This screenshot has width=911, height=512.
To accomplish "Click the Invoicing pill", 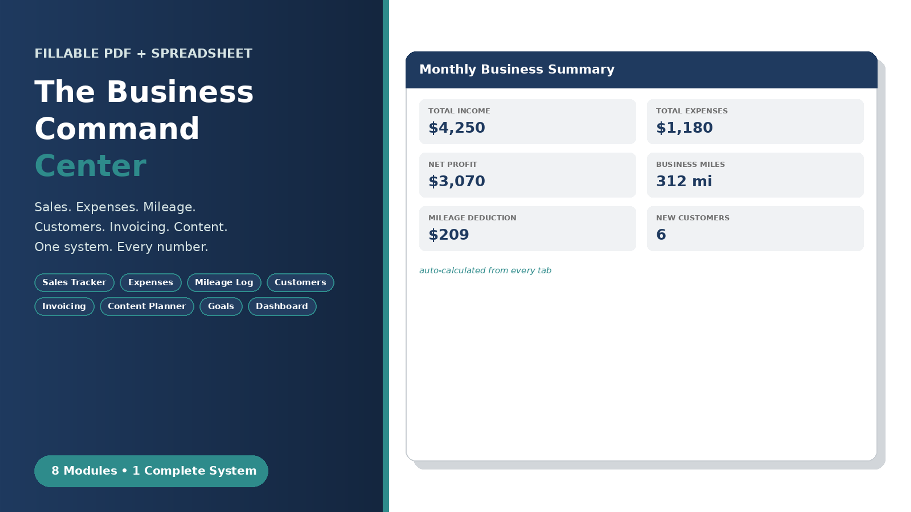I will coord(64,306).
